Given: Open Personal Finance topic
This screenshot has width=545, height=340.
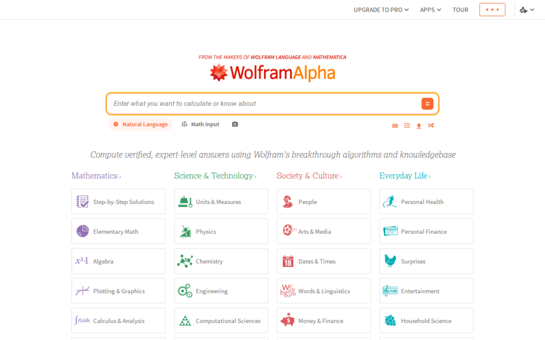Looking at the screenshot, I should [426, 231].
